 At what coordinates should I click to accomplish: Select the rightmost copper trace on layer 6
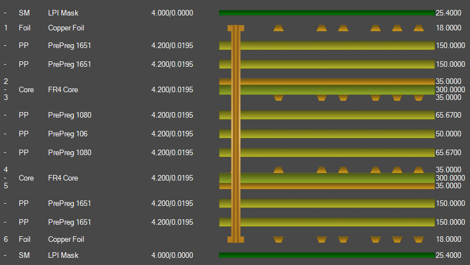[x=419, y=239]
